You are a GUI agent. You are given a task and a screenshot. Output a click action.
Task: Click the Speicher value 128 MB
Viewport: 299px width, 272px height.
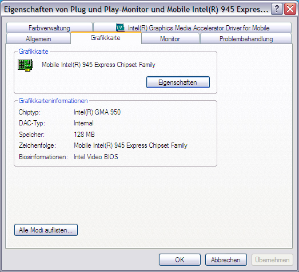[84, 135]
